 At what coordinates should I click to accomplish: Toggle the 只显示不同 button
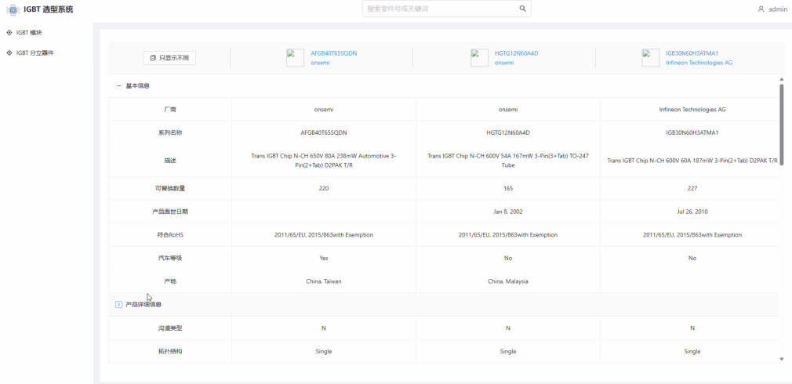click(x=169, y=58)
